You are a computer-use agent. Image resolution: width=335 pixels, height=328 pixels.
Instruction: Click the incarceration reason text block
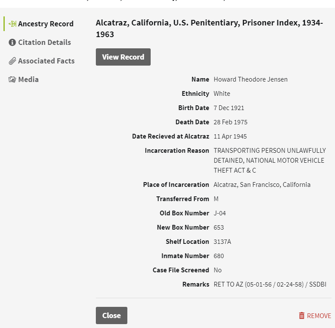point(270,161)
